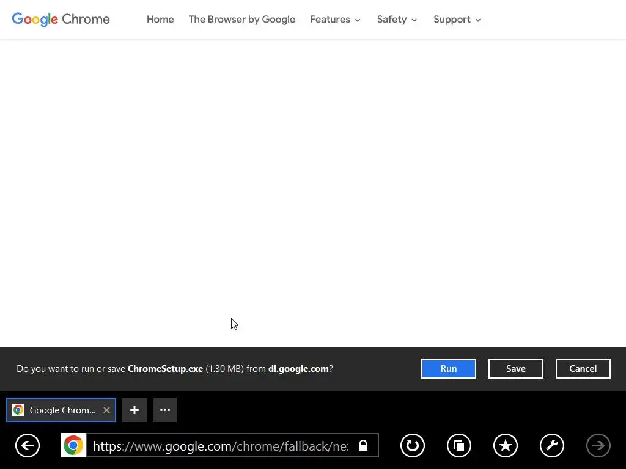Open the tab tools ellipsis menu
This screenshot has height=469, width=626.
click(165, 410)
